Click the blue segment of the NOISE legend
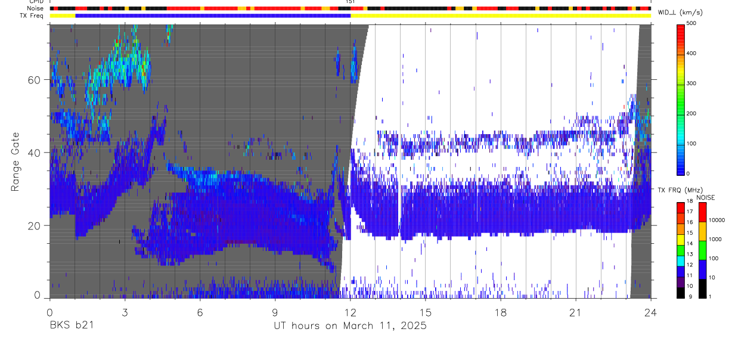732x338 pixels. [x=702, y=269]
